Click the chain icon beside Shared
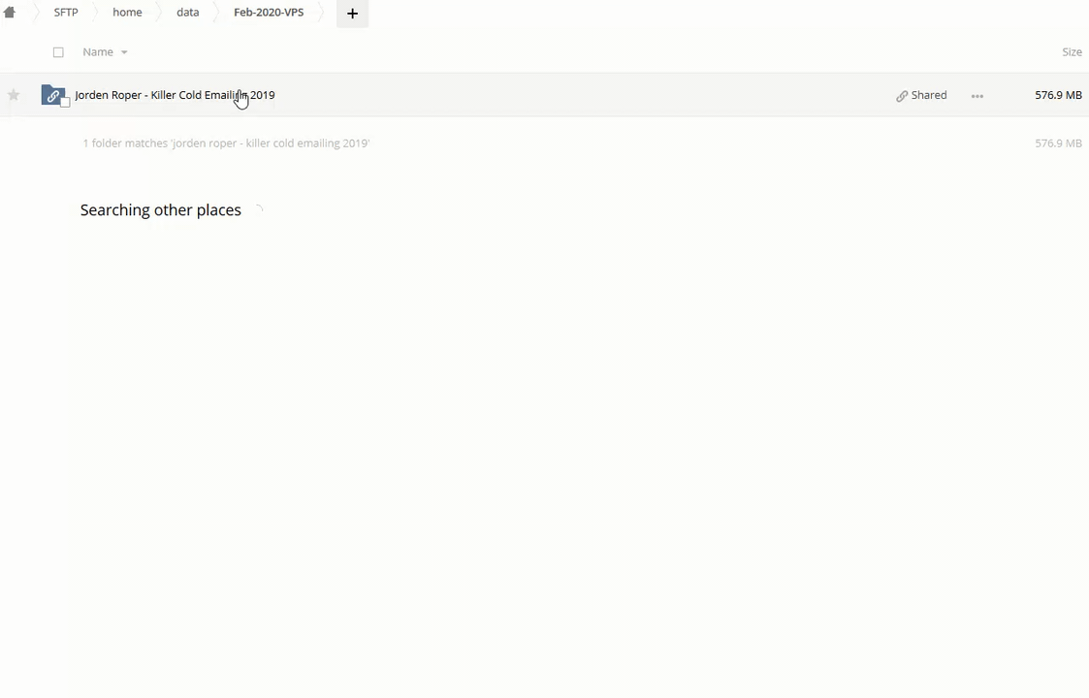This screenshot has height=698, width=1089. [x=902, y=96]
